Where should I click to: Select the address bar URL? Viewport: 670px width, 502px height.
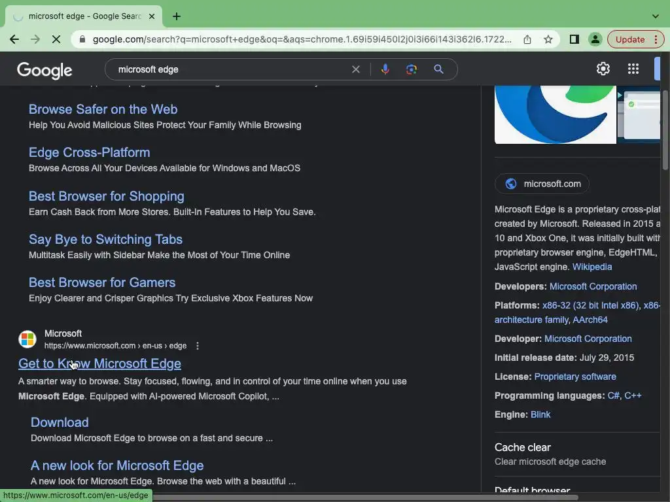click(x=302, y=39)
